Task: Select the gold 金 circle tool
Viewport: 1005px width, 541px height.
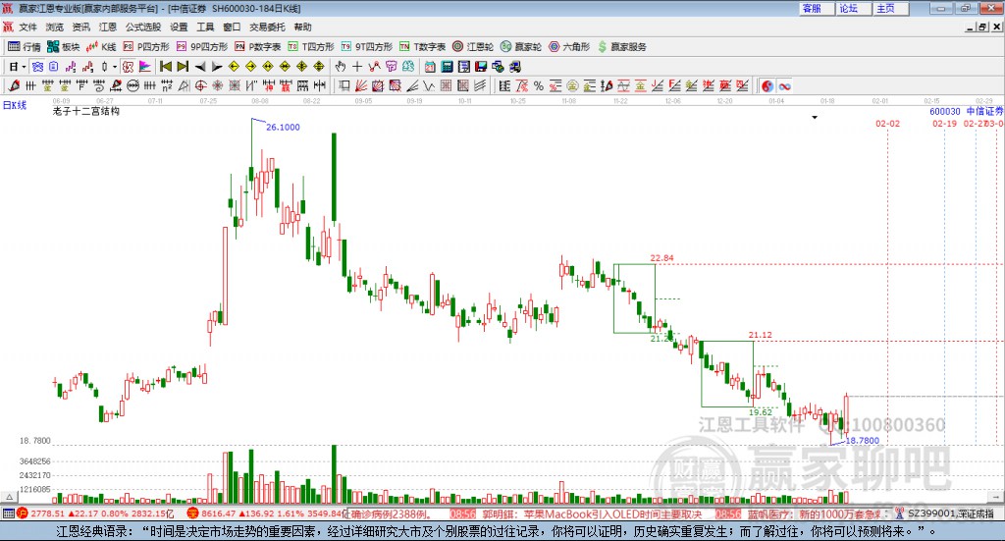Action: [572, 85]
